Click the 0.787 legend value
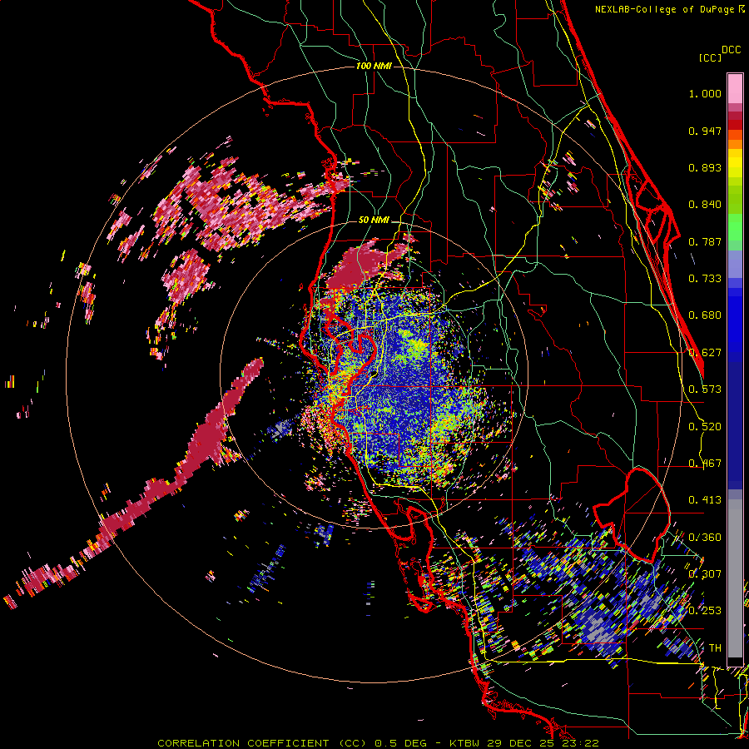The image size is (749, 749). click(x=705, y=241)
